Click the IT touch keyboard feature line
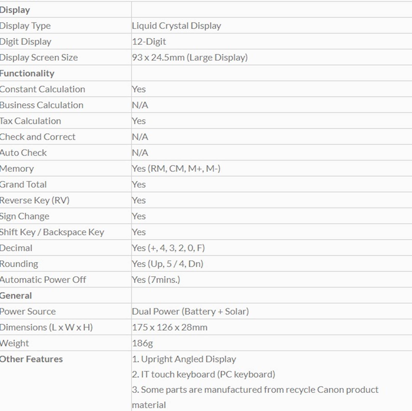Screen dimensions: 412x411 [203, 374]
